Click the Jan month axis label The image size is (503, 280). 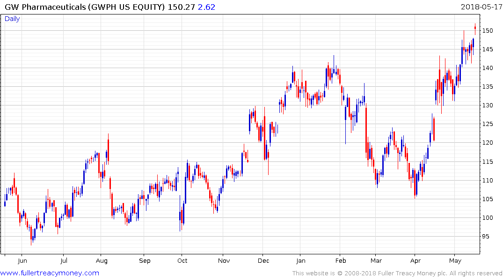click(300, 260)
